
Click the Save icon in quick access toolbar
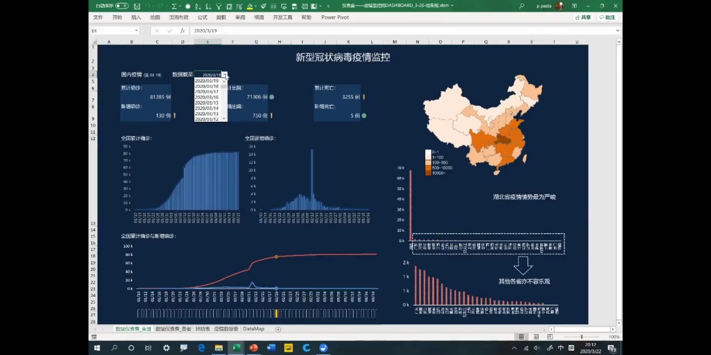tap(136, 6)
